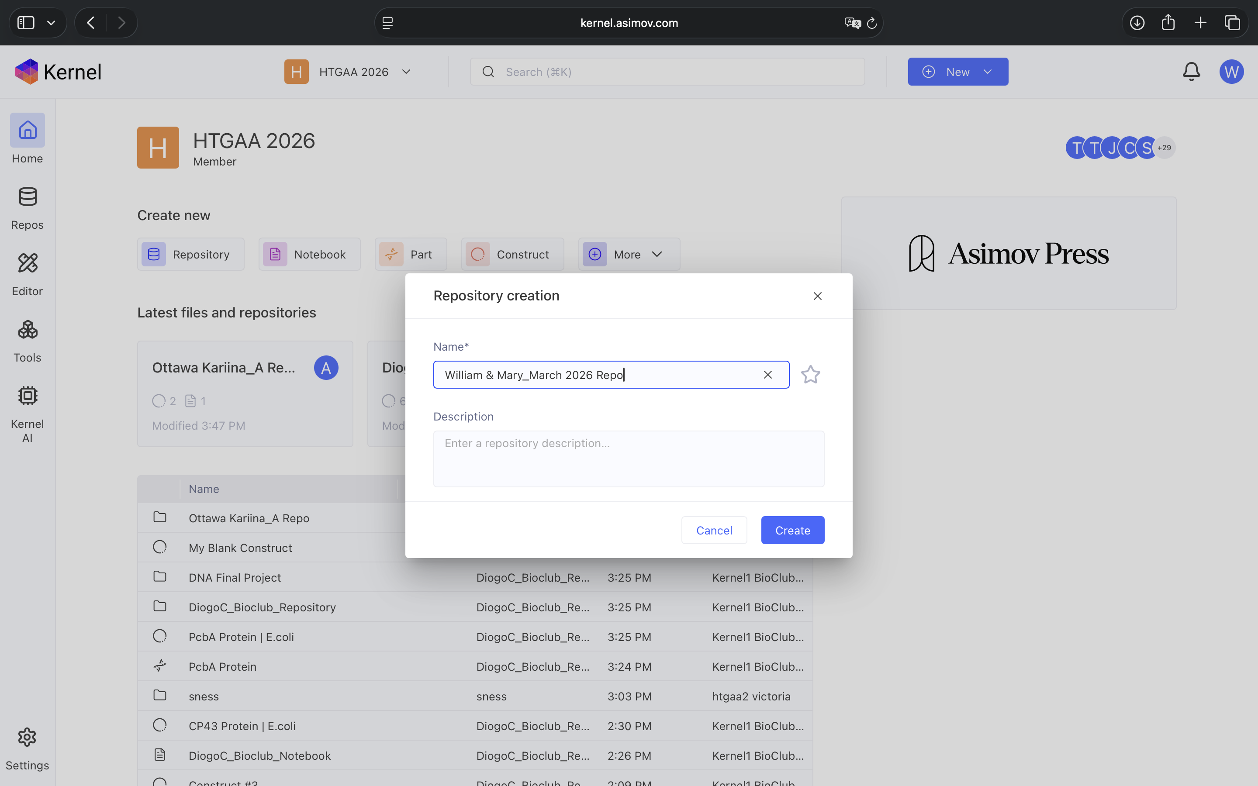The image size is (1258, 786).
Task: Click the kernel.asimov.com address bar
Action: coord(629,23)
